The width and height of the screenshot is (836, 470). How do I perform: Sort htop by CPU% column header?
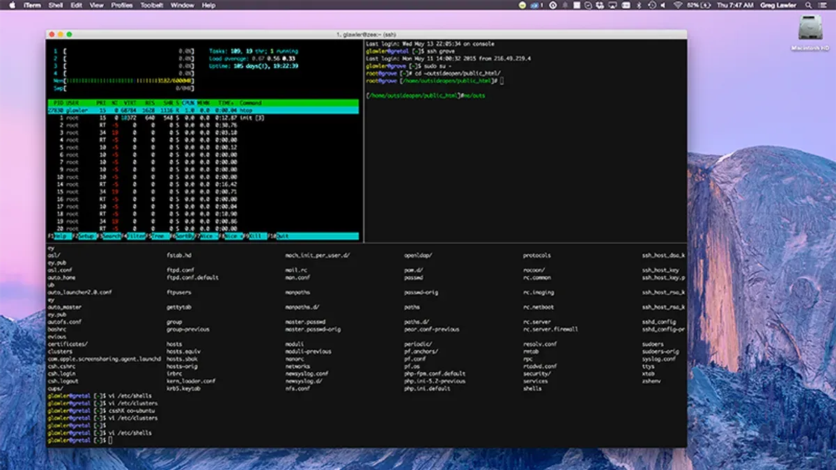coord(187,103)
